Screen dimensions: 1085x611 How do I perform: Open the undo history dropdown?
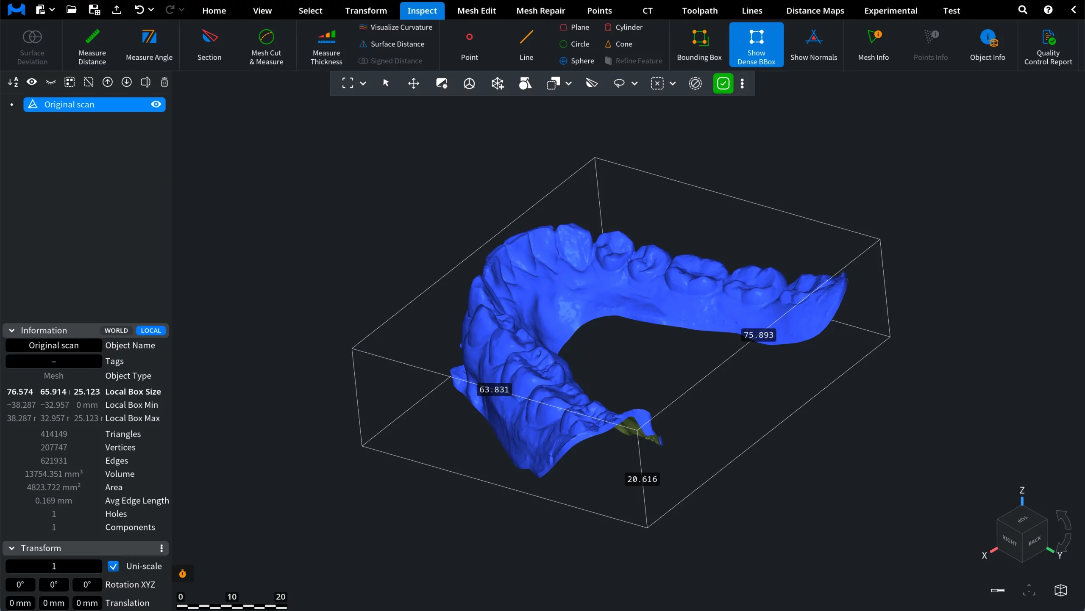point(151,10)
